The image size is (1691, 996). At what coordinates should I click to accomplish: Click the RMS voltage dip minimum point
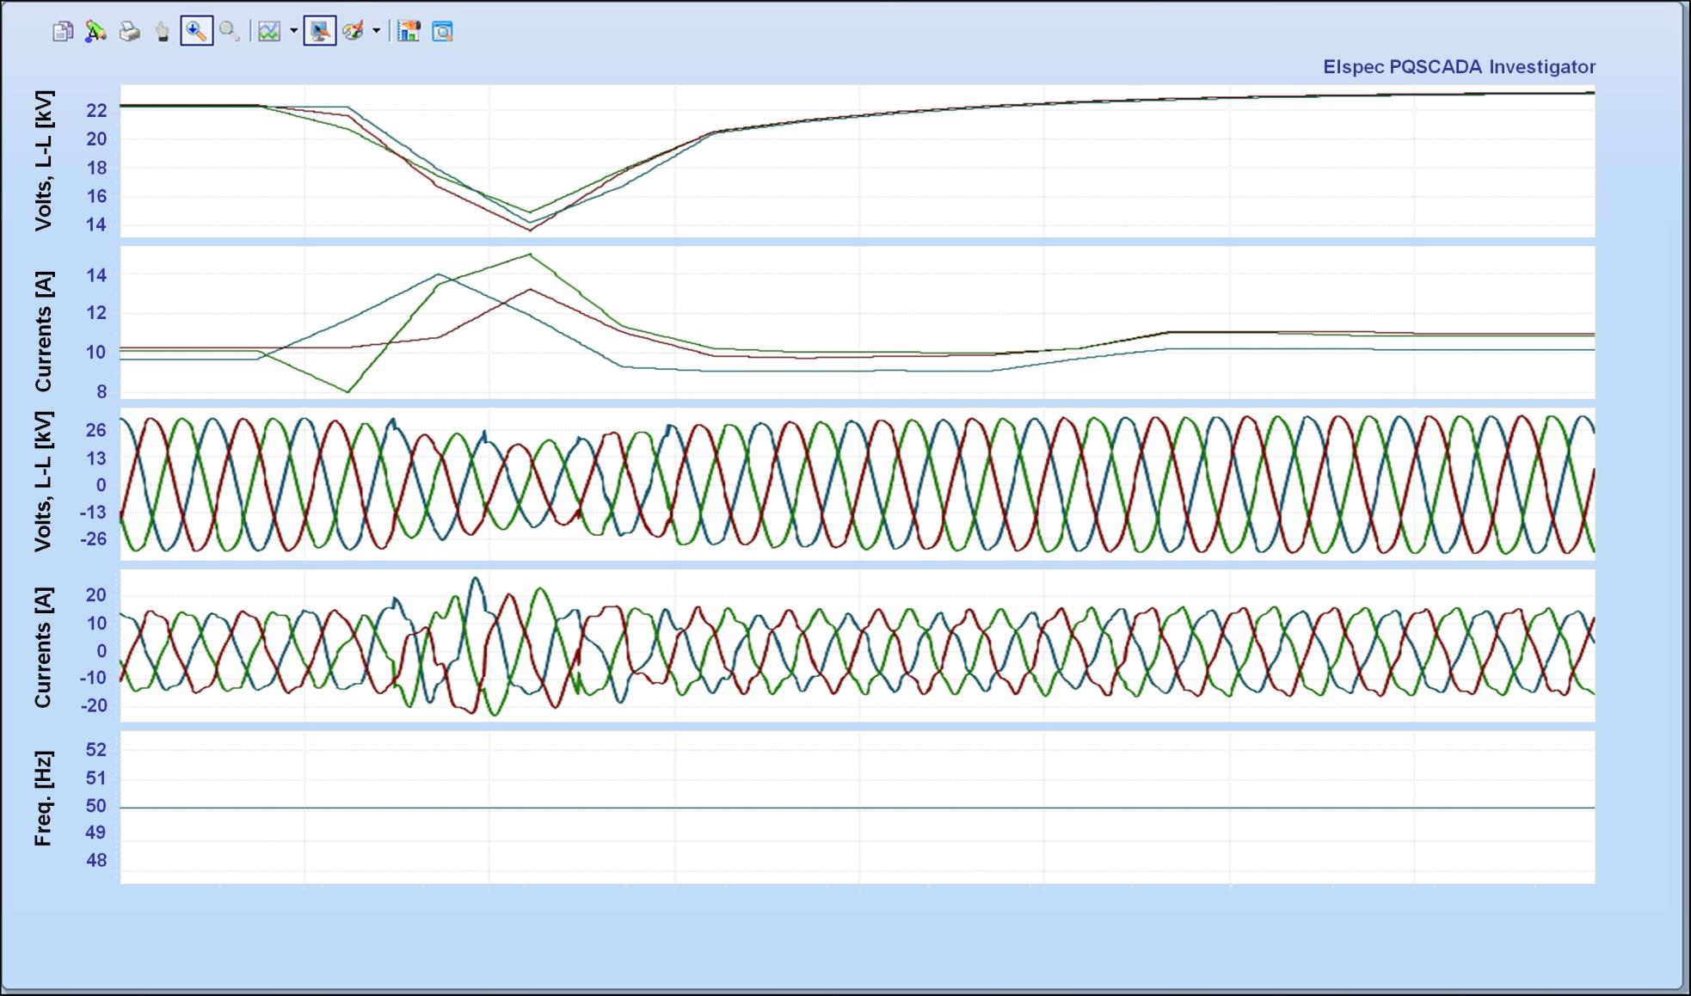(x=530, y=229)
